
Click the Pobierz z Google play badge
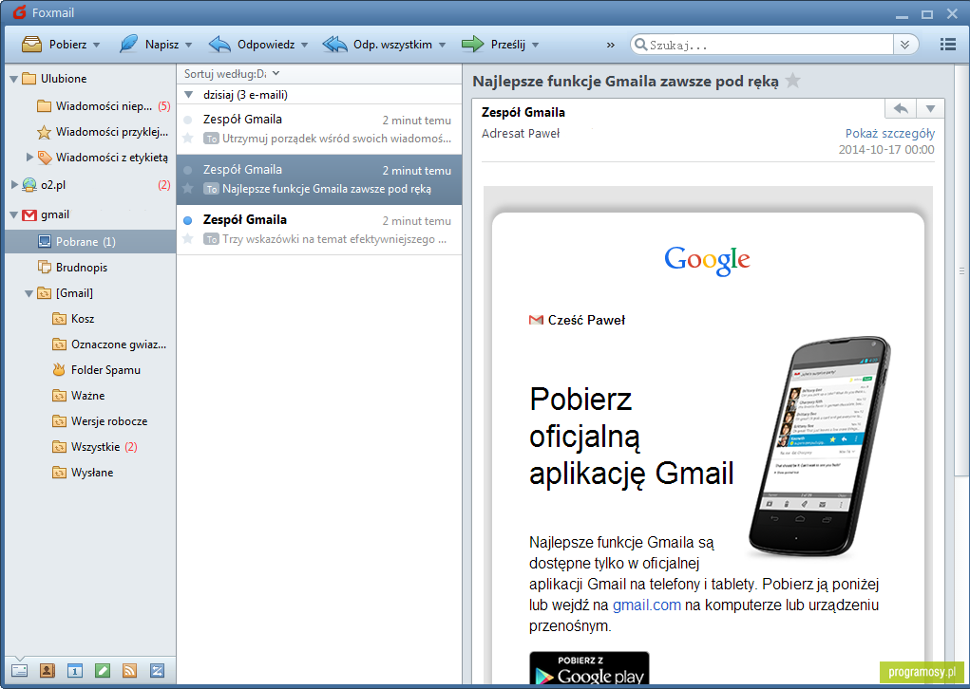pos(589,669)
